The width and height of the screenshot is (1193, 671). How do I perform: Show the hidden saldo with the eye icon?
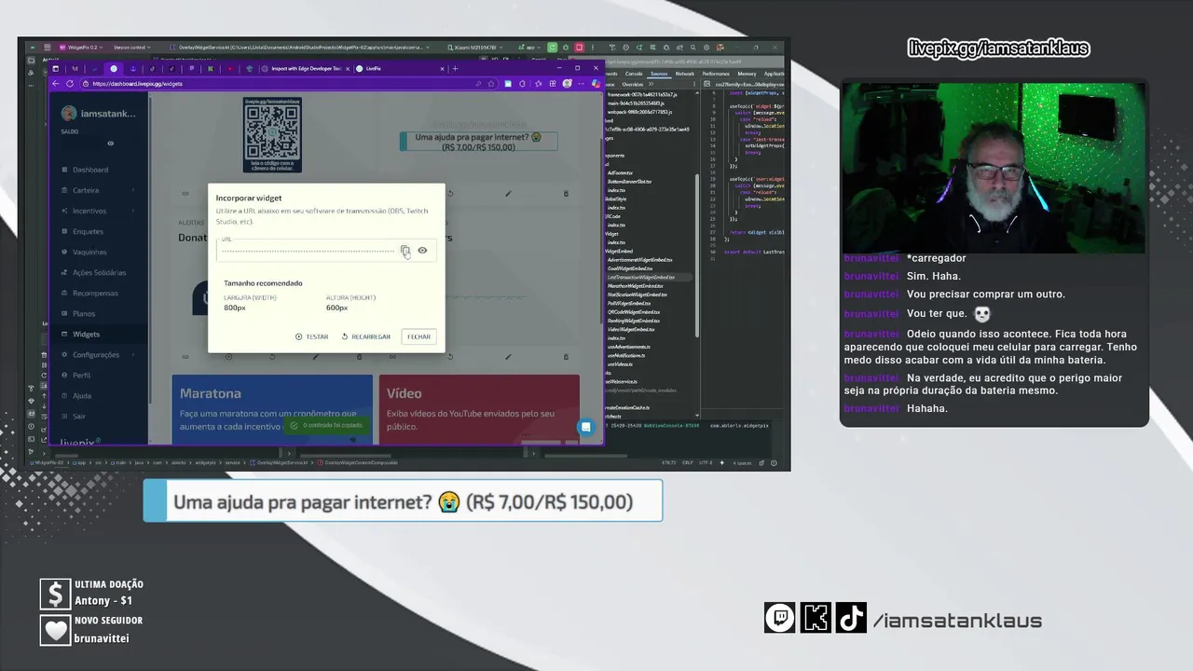tap(110, 144)
